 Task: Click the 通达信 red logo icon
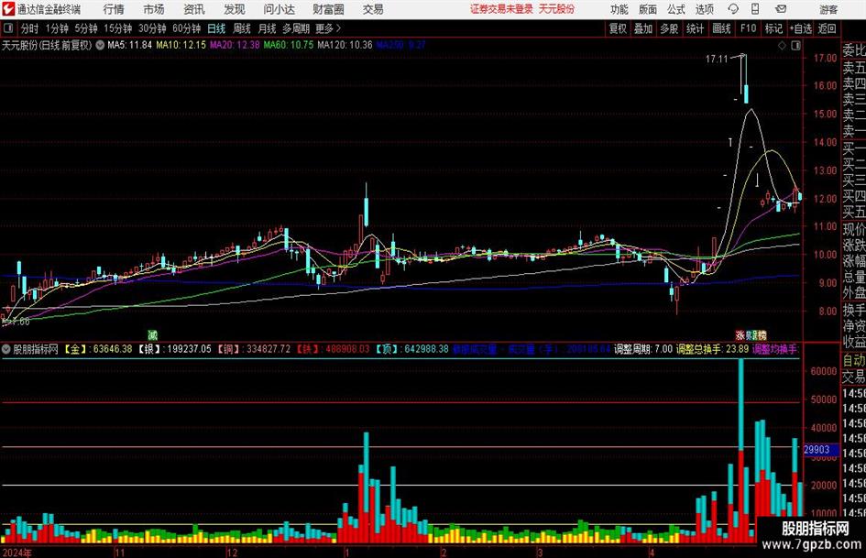7,9
